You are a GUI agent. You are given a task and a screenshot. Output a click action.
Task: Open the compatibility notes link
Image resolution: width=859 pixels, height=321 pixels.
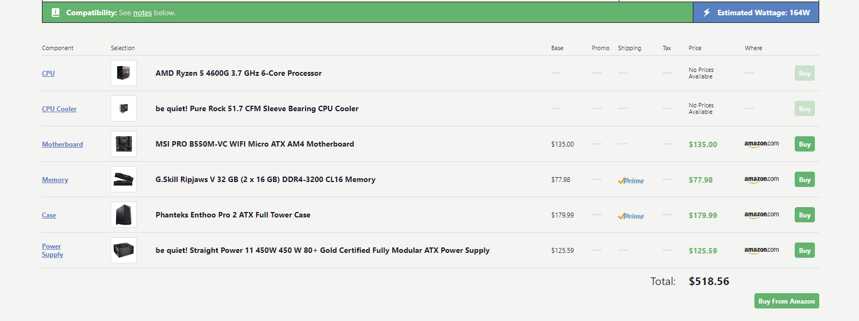click(x=142, y=13)
